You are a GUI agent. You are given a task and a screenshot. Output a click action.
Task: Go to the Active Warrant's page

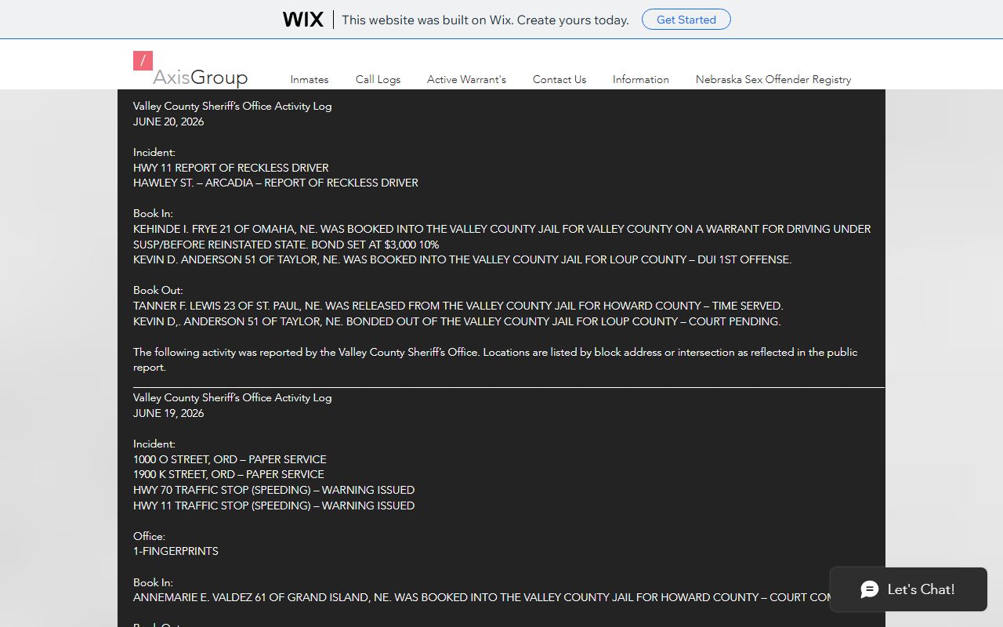(466, 79)
